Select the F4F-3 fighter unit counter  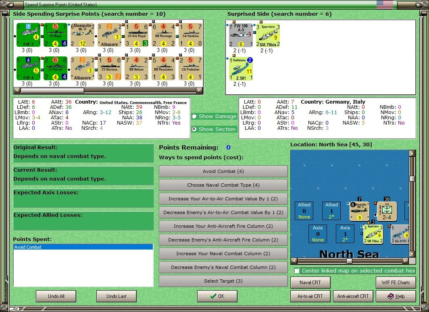[28, 35]
